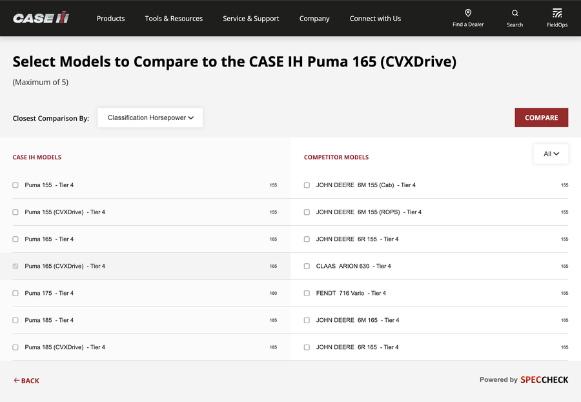
Task: Check the Puma 185 (CVXDrive) box
Action: (x=15, y=347)
